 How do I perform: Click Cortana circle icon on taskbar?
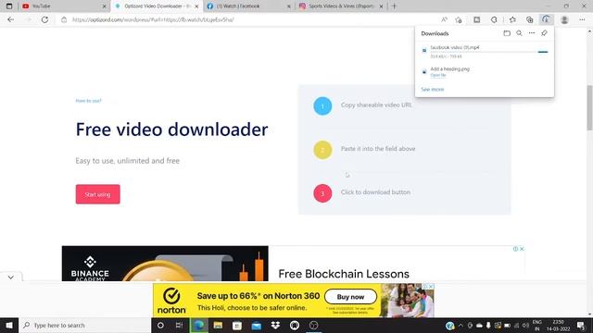[160, 325]
